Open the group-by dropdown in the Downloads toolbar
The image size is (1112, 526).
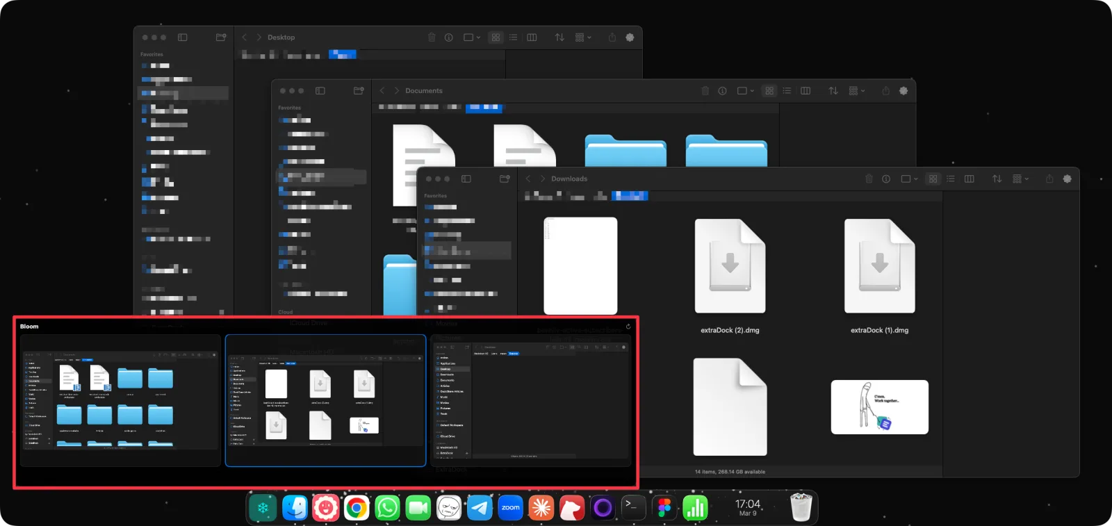tap(1021, 179)
